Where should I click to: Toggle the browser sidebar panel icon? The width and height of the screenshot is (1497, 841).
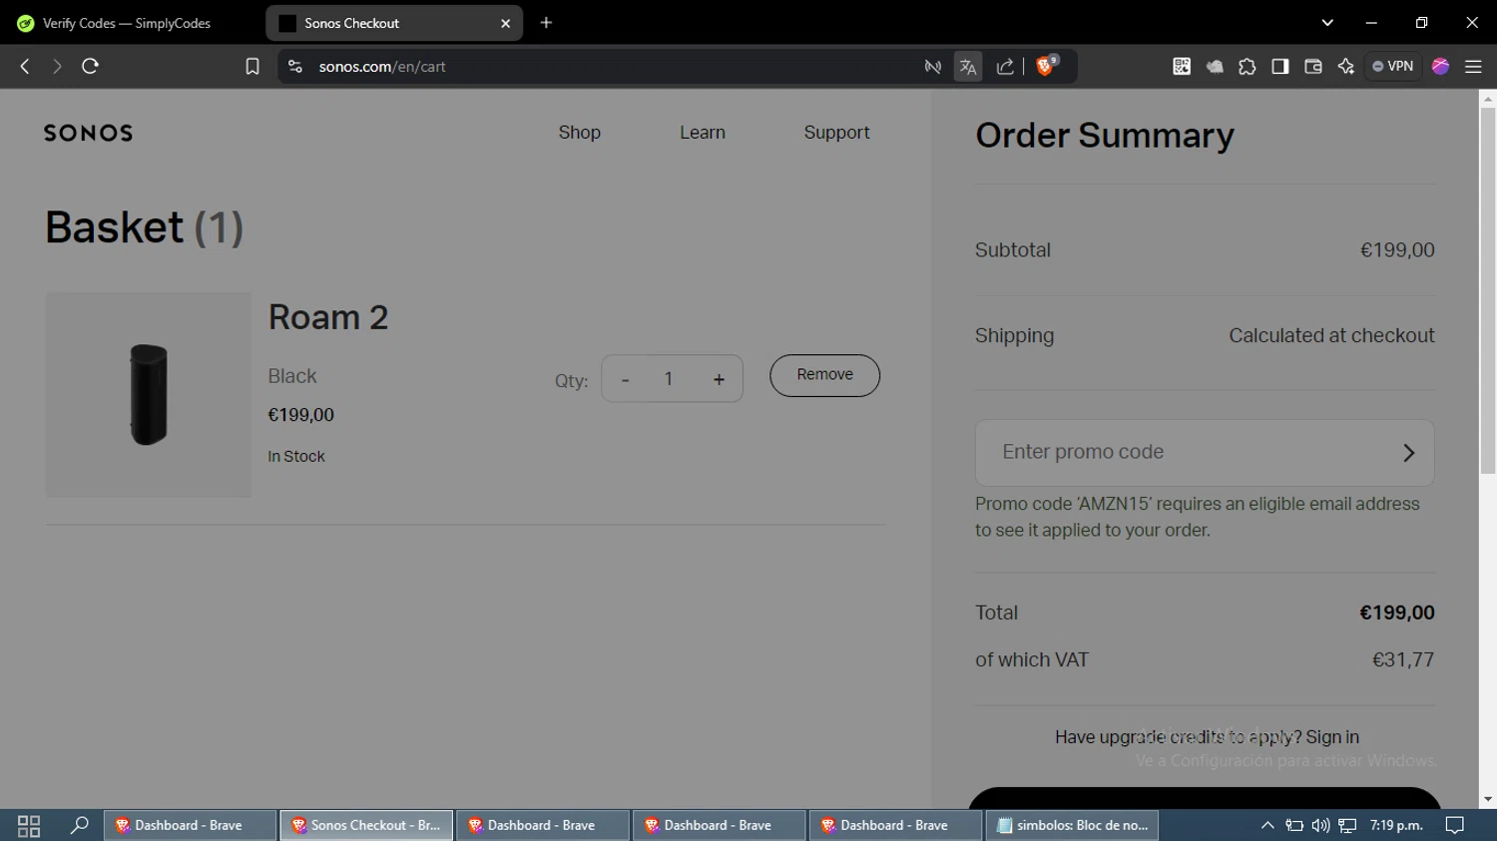pyautogui.click(x=1280, y=67)
